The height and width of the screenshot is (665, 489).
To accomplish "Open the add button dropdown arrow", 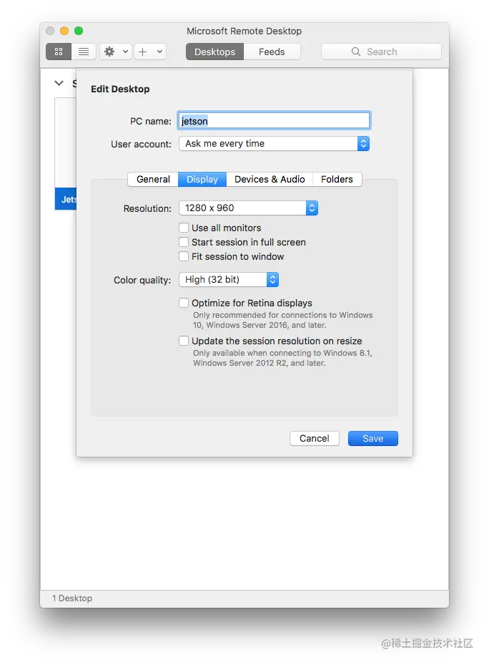I will point(159,52).
